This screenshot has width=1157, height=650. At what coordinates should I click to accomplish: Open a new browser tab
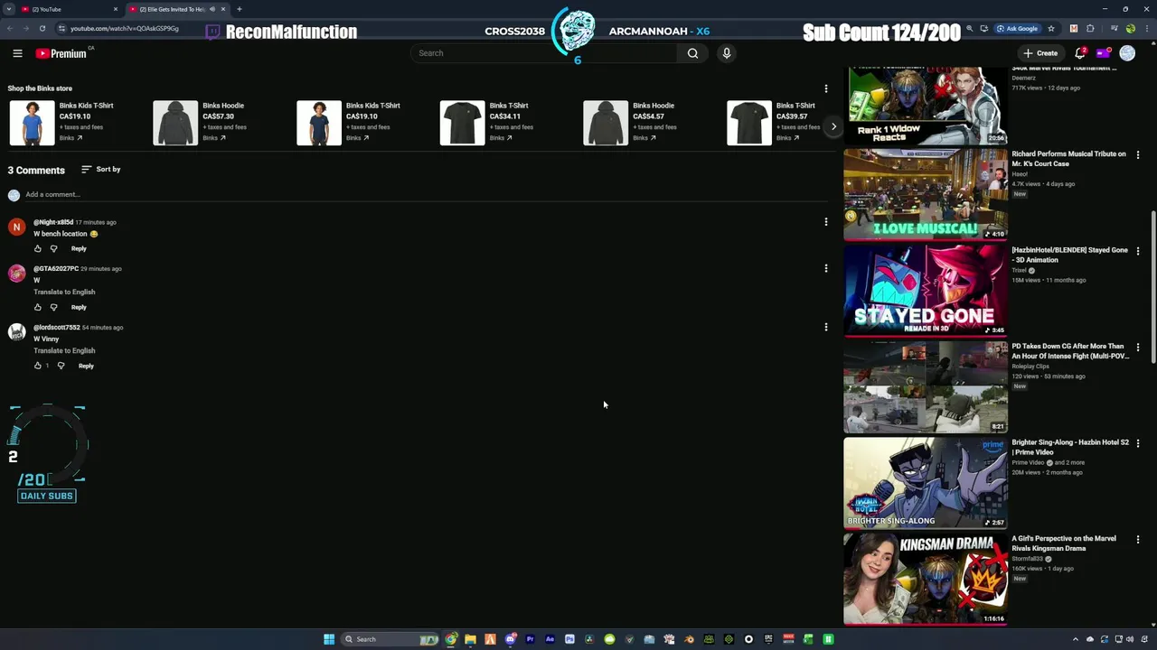click(239, 9)
